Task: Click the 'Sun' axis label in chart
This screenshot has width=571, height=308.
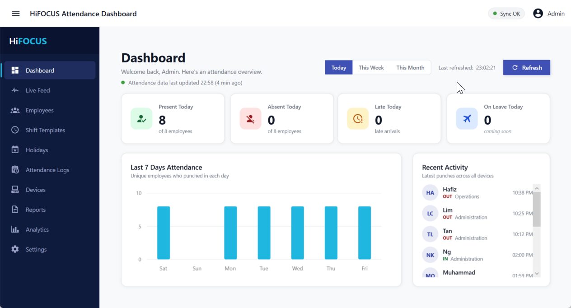Action: point(197,269)
